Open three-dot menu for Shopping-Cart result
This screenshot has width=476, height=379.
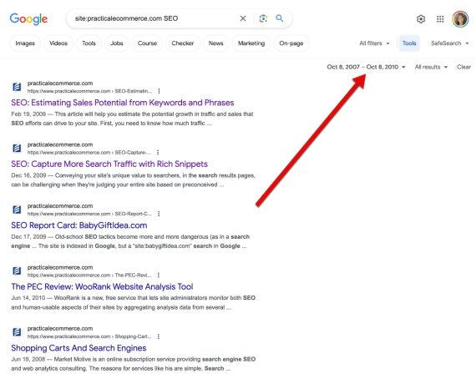(x=159, y=336)
